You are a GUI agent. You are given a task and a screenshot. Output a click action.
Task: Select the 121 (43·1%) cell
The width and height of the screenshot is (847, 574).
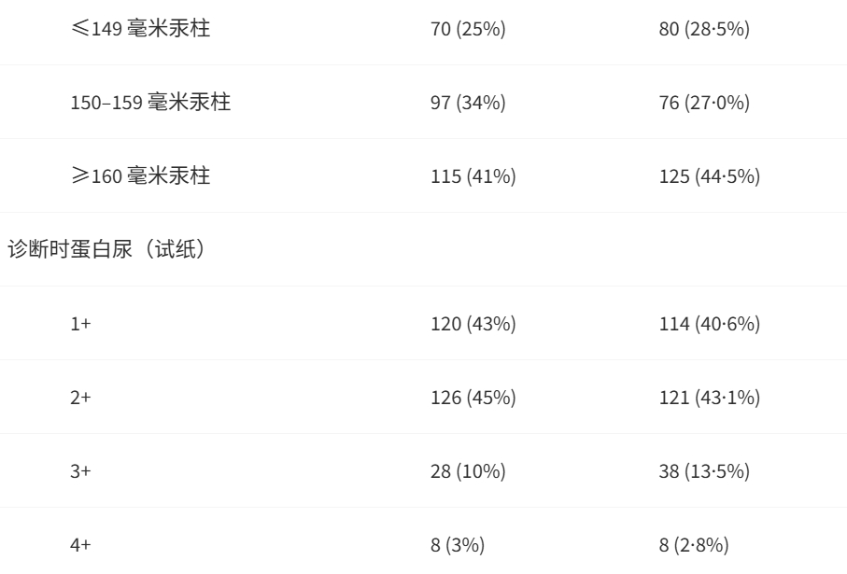[x=709, y=398]
